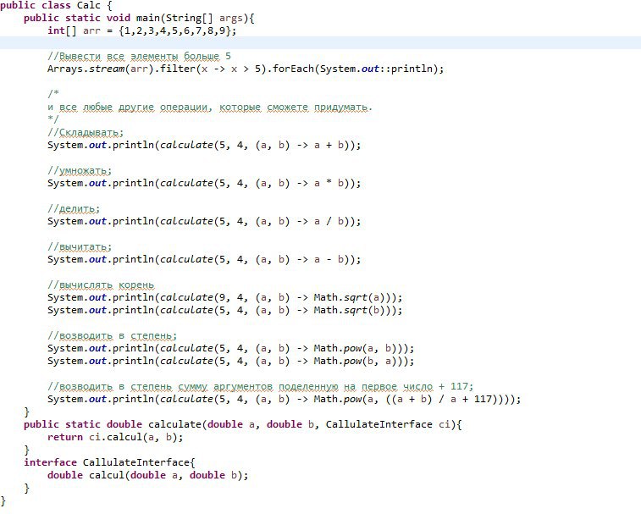Click the "//делить;" comment
The height and width of the screenshot is (514, 641).
pos(74,208)
